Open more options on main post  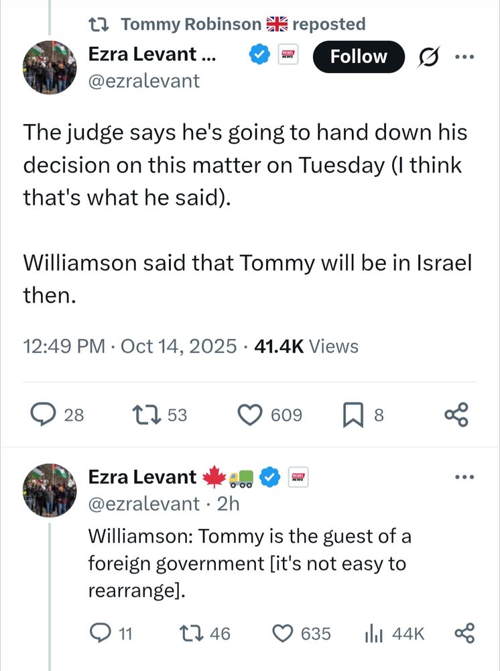464,57
